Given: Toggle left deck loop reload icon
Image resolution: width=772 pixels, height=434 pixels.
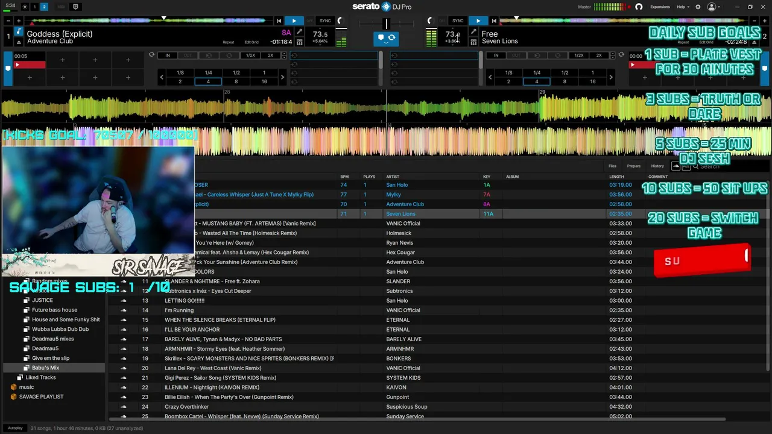Looking at the screenshot, I should point(151,55).
